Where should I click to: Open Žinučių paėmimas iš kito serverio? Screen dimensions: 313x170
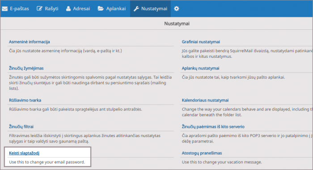click(x=213, y=126)
